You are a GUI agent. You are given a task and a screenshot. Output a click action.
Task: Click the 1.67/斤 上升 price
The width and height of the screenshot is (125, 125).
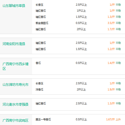113,119
